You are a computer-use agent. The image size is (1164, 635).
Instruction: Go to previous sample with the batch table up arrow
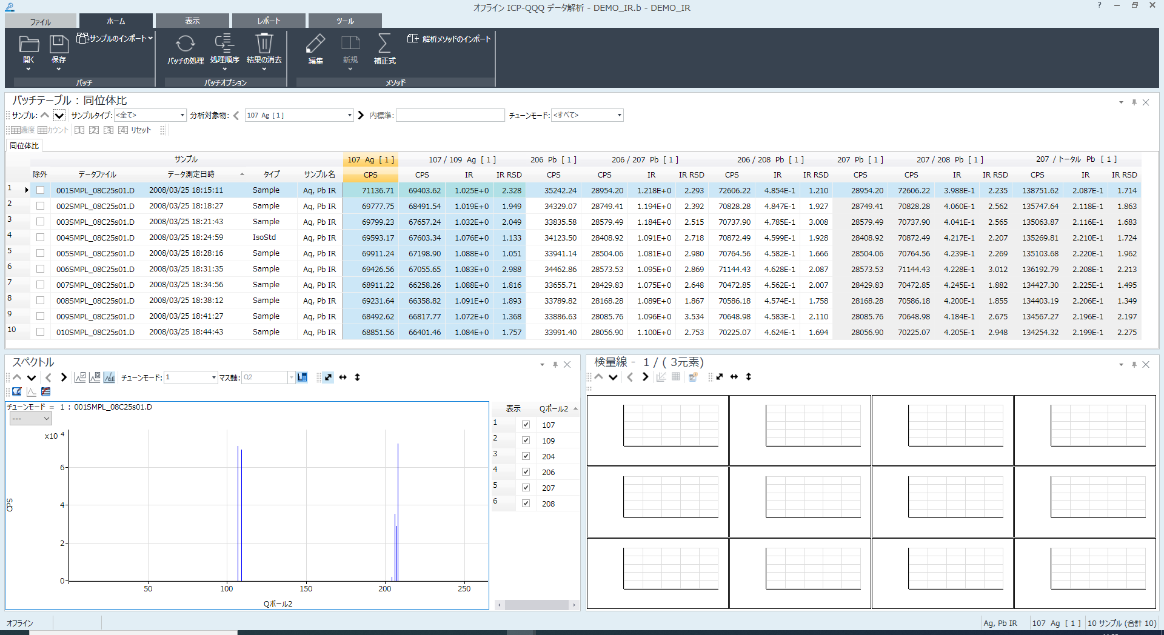45,115
